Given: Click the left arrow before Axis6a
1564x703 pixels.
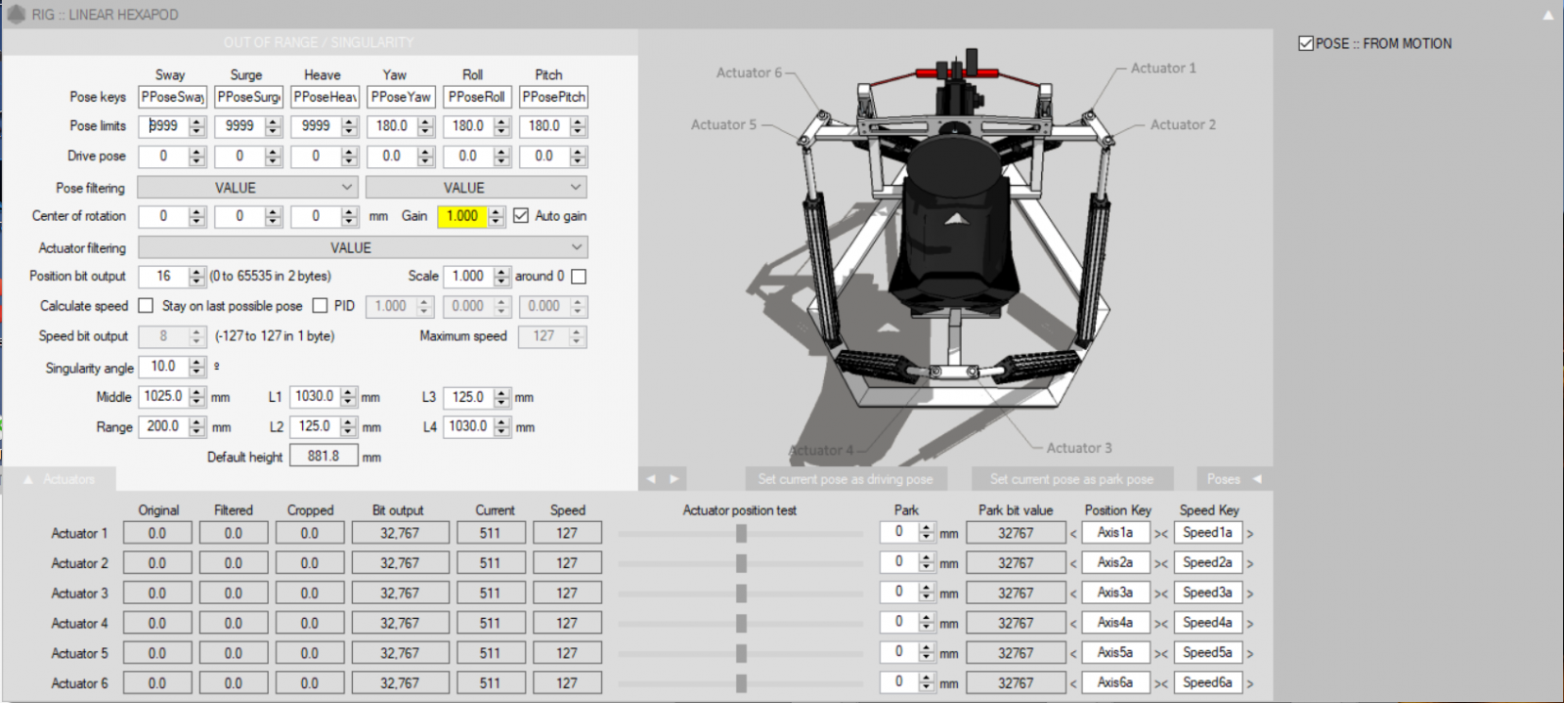Looking at the screenshot, I should pyautogui.click(x=1073, y=684).
